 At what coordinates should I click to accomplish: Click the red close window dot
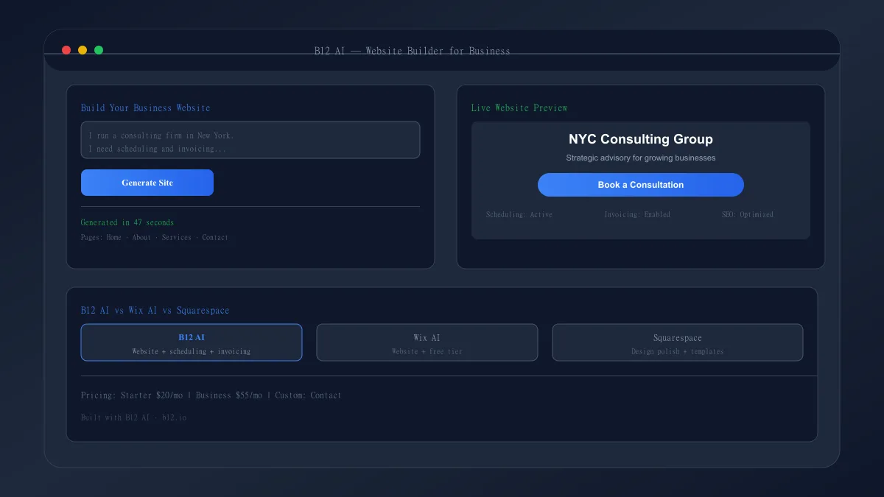[66, 50]
